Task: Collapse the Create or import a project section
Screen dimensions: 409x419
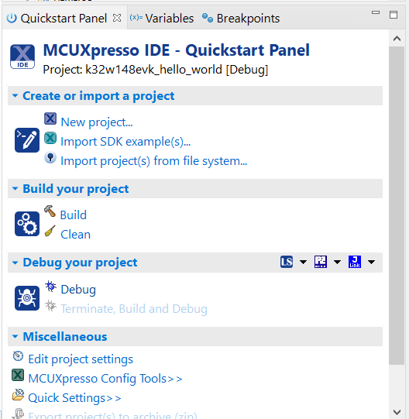Action: pos(15,96)
